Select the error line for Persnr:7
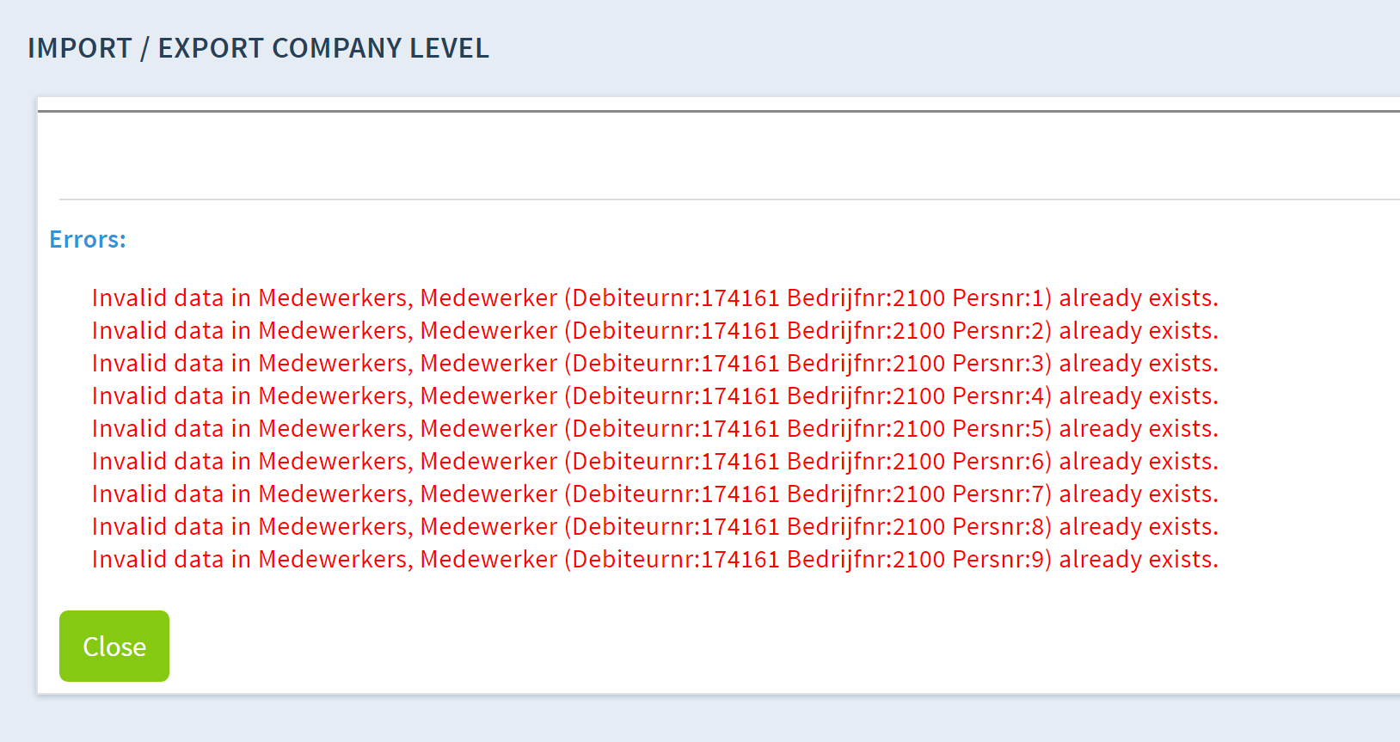 [x=655, y=494]
